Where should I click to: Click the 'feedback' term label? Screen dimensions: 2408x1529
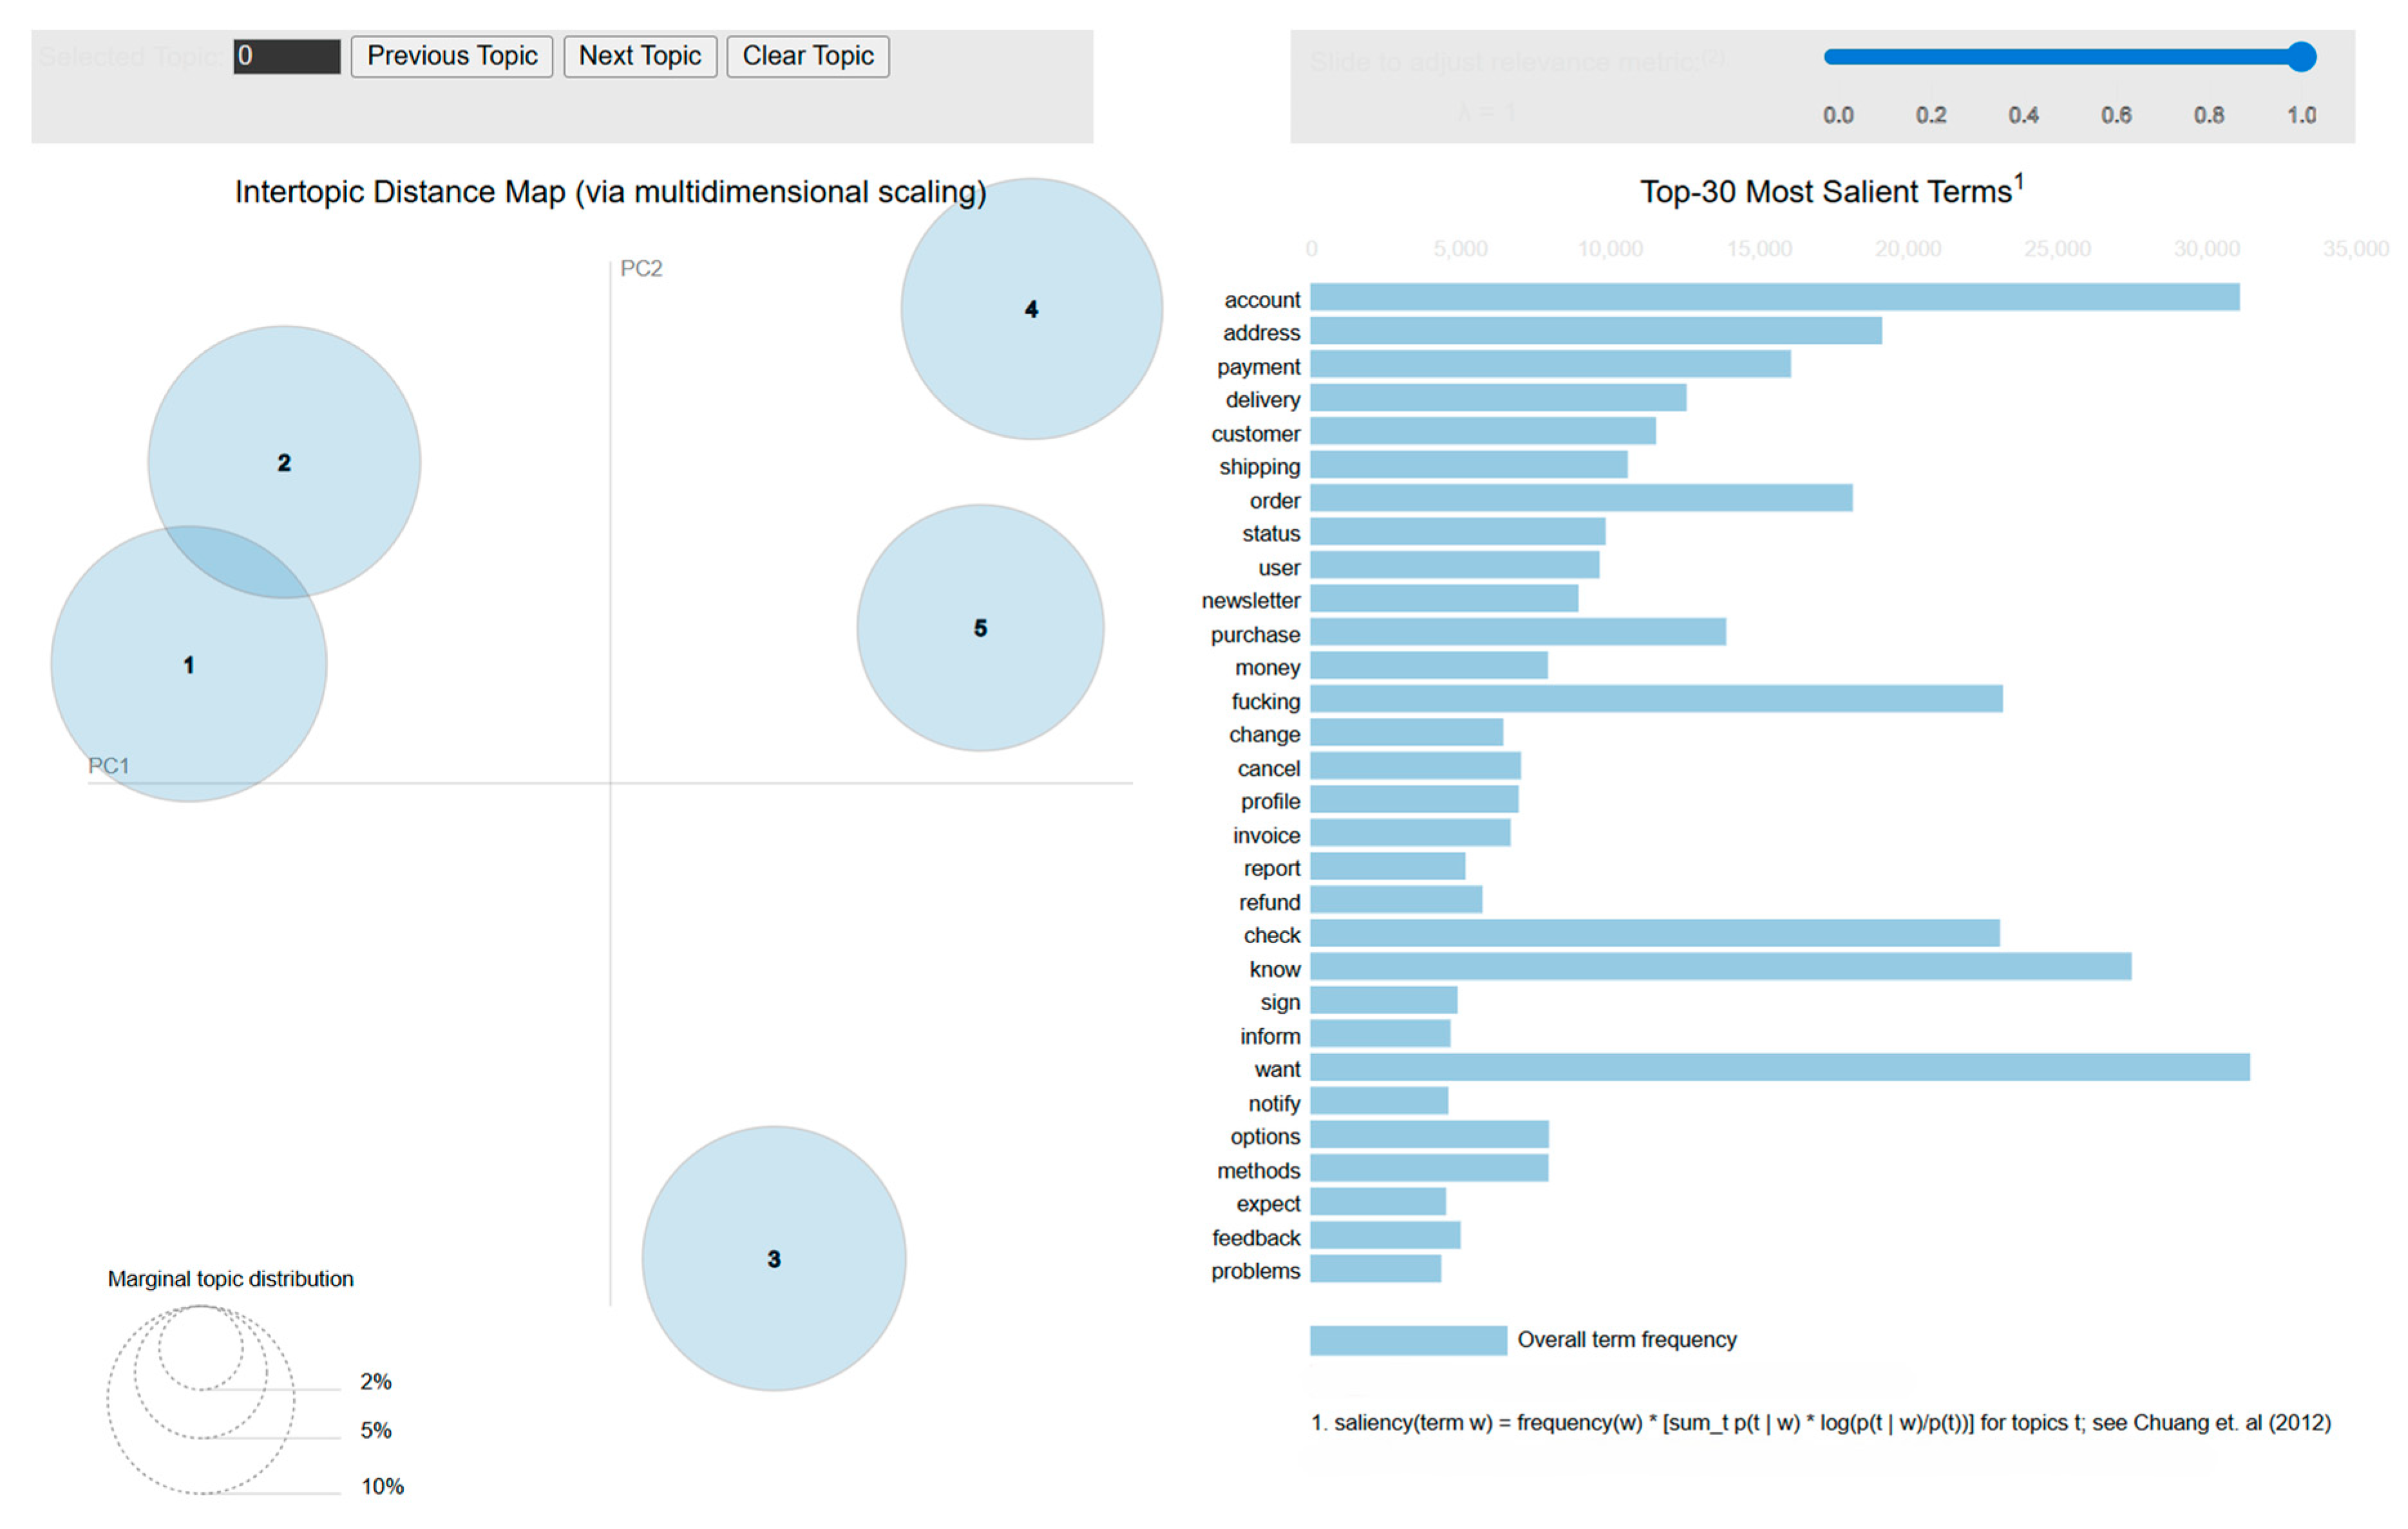pos(1256,1238)
